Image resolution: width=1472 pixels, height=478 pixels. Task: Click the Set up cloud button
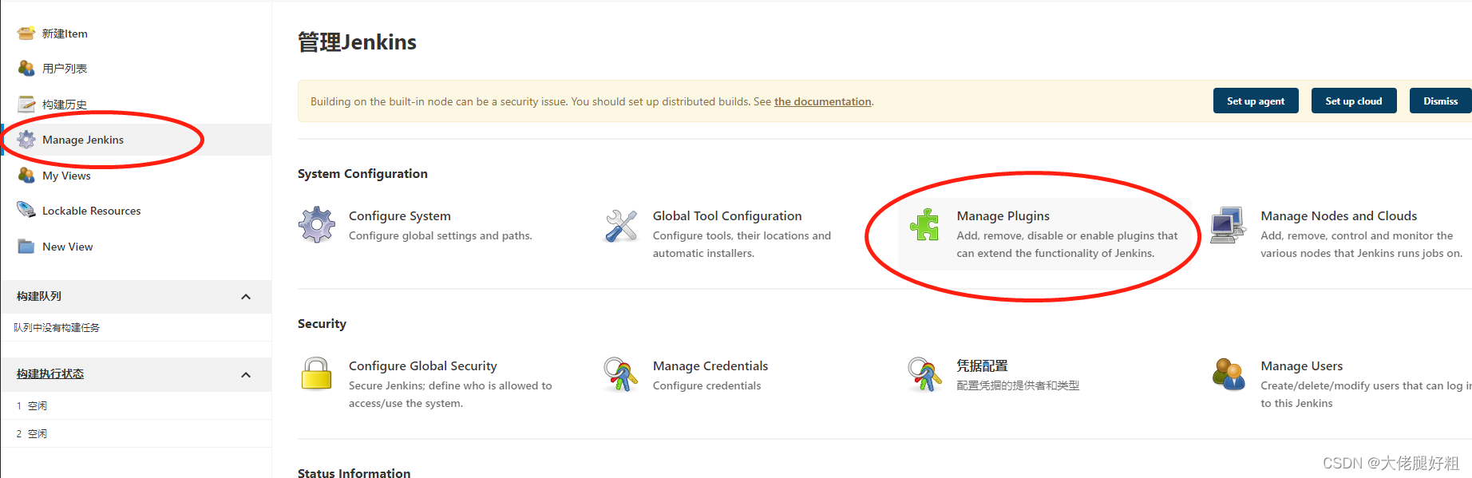[x=1354, y=101]
